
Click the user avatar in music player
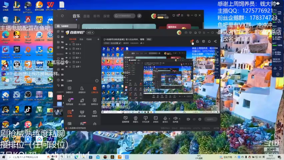pos(154,16)
